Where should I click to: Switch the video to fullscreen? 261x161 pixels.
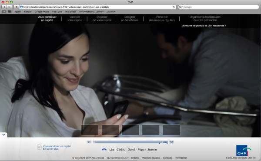171,142
